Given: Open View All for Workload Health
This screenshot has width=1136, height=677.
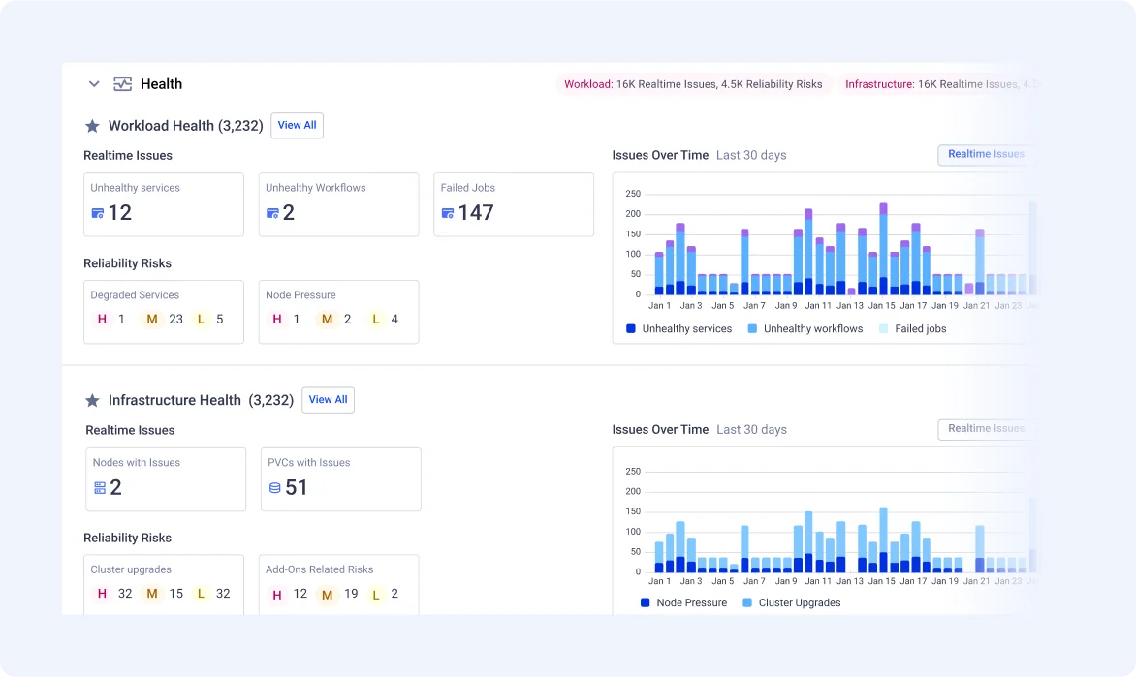Looking at the screenshot, I should (x=297, y=125).
